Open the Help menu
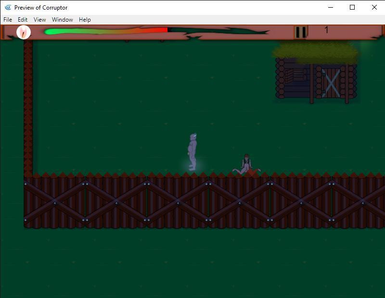 [x=85, y=20]
